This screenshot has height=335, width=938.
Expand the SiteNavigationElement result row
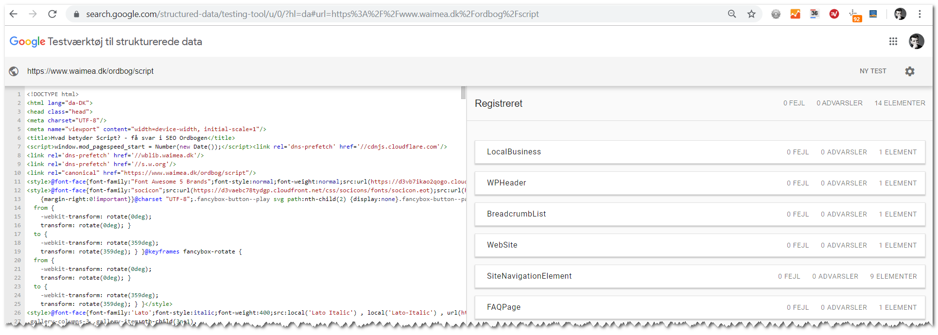[699, 276]
